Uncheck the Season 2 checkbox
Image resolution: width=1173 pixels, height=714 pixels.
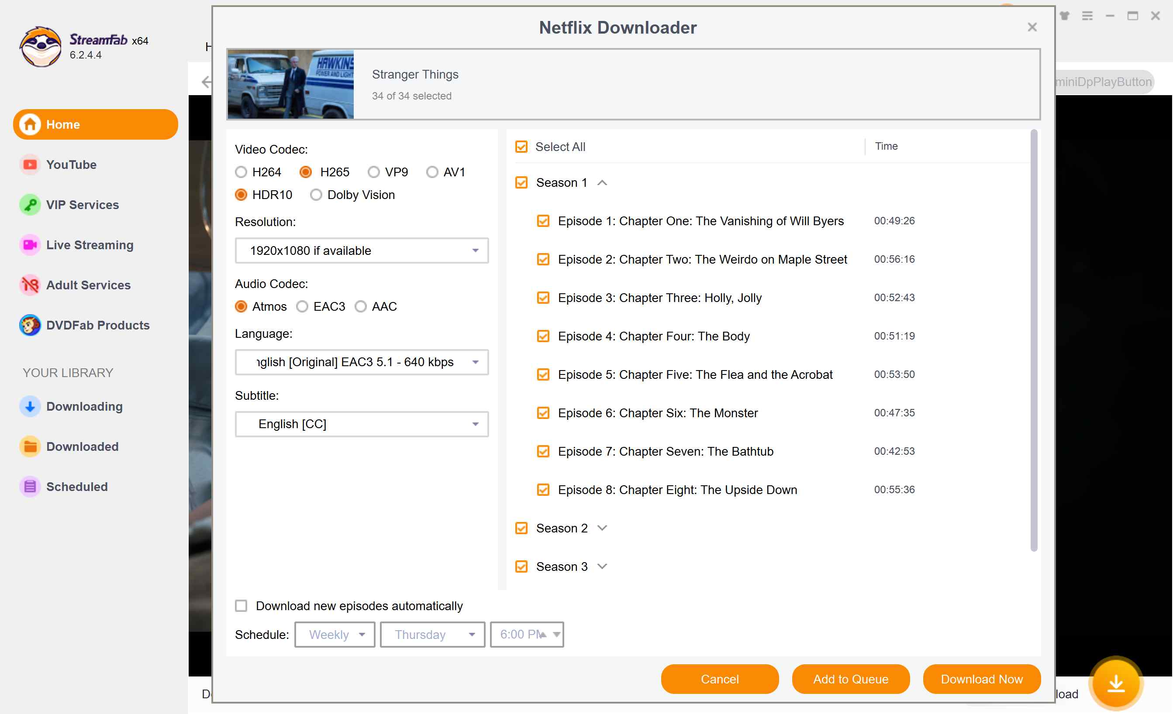pyautogui.click(x=521, y=528)
